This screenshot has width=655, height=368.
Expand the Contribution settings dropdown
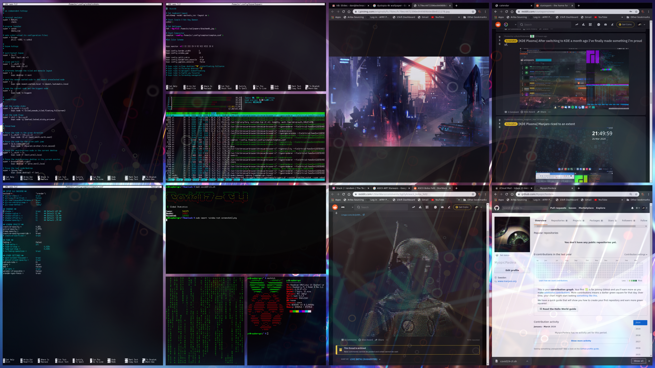click(x=636, y=254)
